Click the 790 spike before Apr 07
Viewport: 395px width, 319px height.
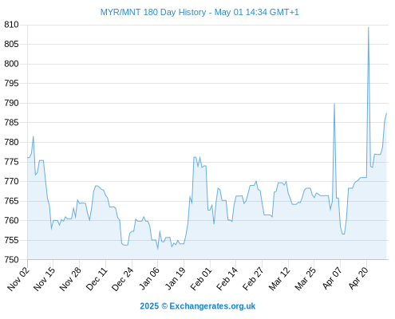tap(334, 104)
